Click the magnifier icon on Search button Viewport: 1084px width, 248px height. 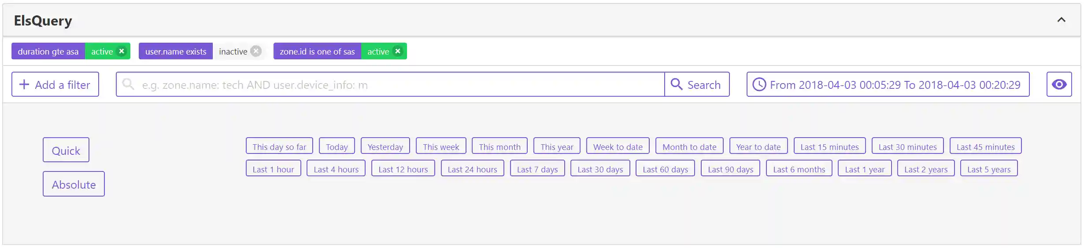(676, 84)
